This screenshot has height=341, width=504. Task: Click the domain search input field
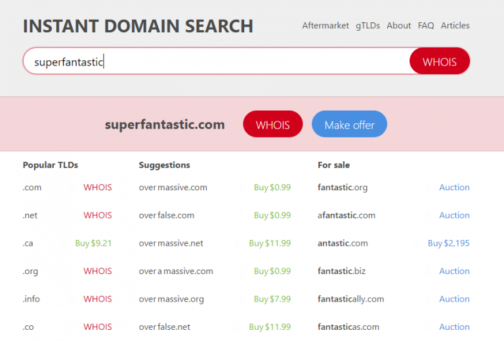tap(217, 62)
